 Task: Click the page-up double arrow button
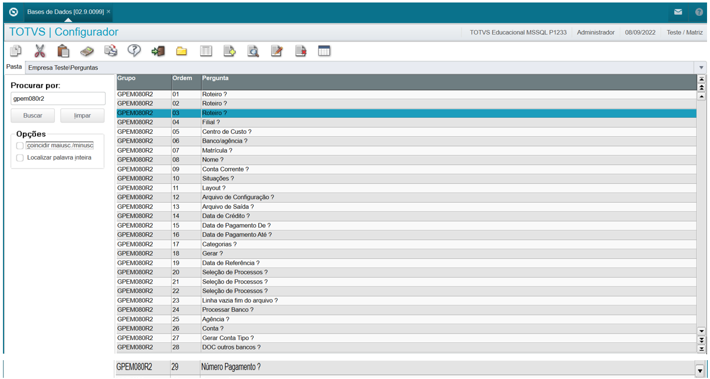702,87
